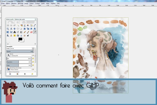Select the active Airbrush tool

click(35, 32)
